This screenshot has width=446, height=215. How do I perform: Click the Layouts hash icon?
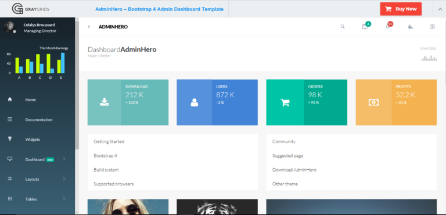pos(10,179)
